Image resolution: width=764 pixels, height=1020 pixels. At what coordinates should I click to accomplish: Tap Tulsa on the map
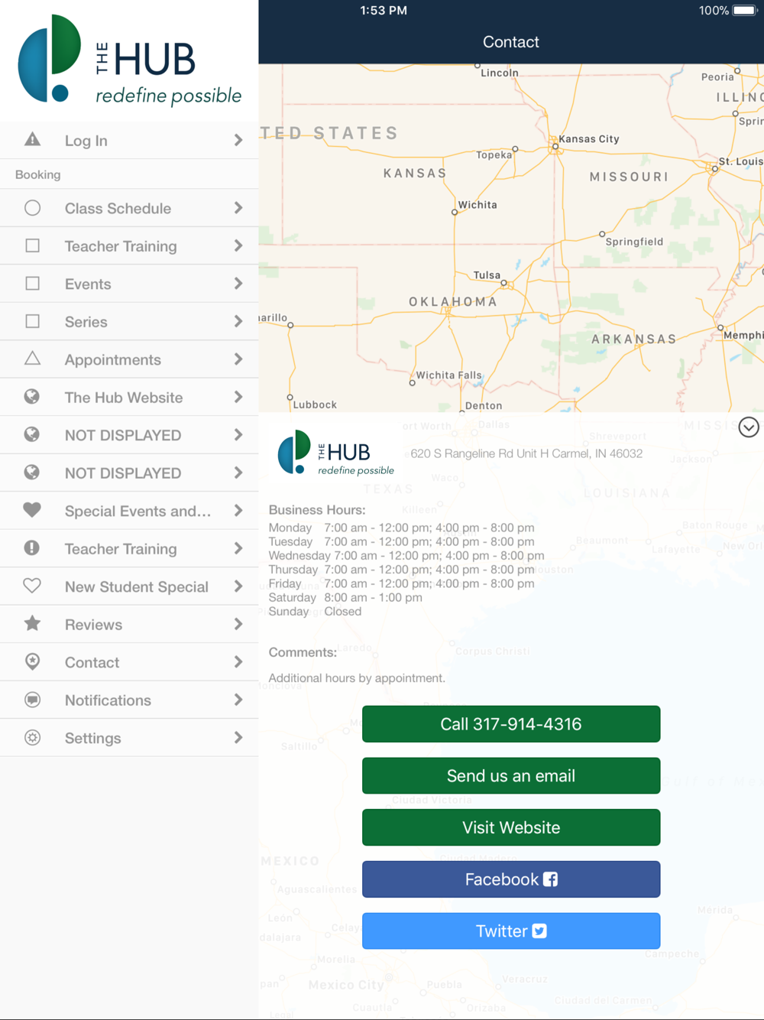point(487,275)
